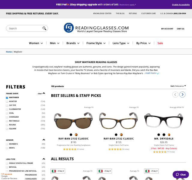The width and height of the screenshot is (192, 180).
Task: Open the Chat widget
Action: (x=181, y=174)
